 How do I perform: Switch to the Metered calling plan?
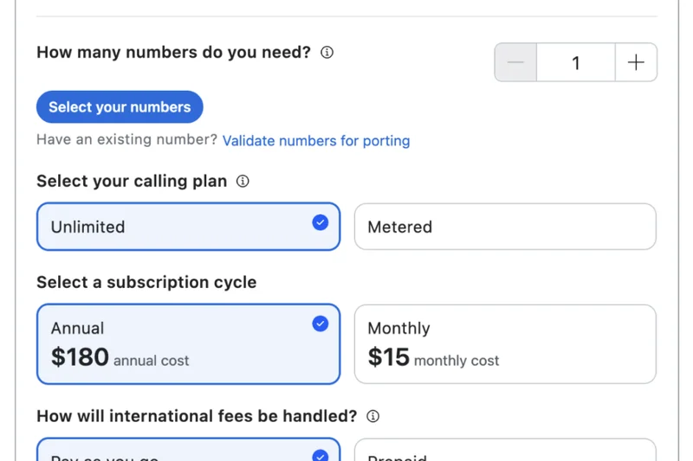coord(505,227)
